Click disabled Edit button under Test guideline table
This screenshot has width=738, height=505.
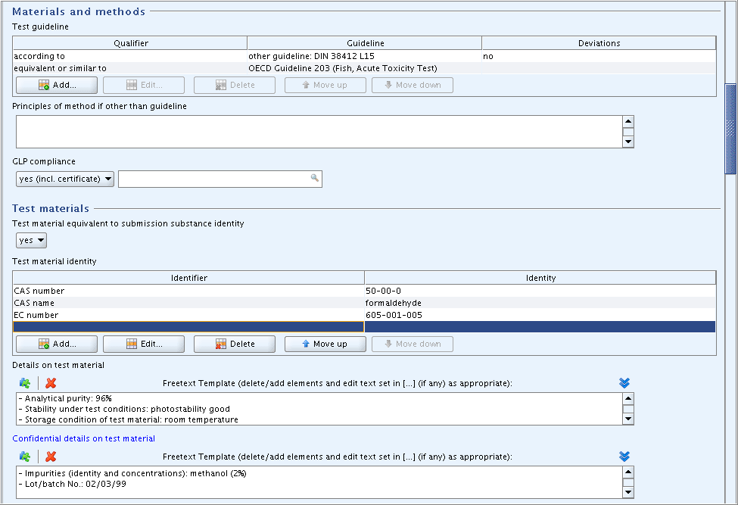coord(144,86)
